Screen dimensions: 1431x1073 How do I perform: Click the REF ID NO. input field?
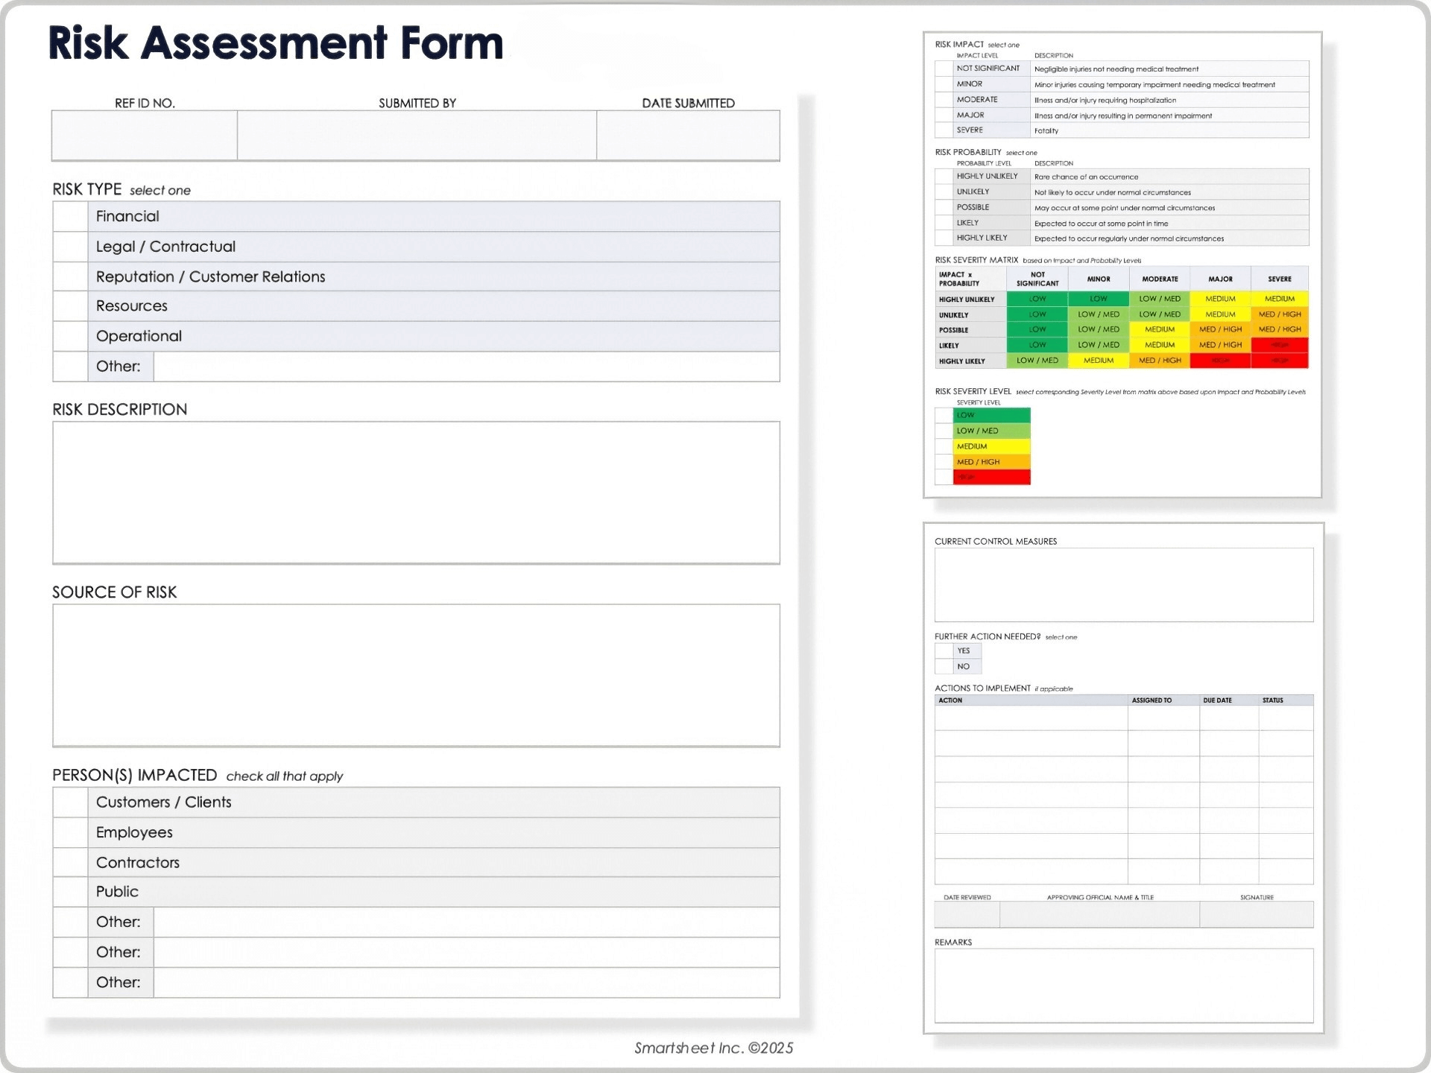143,135
